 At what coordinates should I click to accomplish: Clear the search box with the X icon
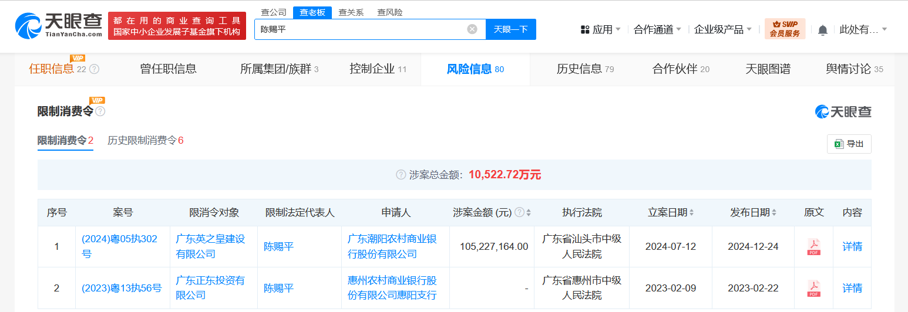472,29
